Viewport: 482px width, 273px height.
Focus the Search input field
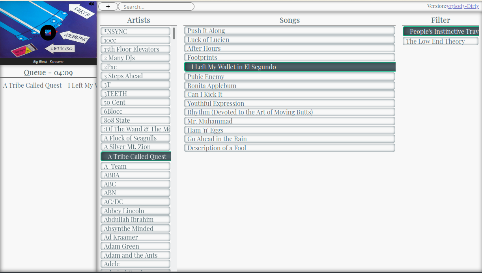[x=156, y=7]
